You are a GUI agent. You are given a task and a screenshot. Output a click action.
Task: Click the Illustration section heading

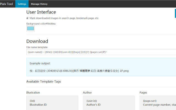pyautogui.click(x=33, y=93)
